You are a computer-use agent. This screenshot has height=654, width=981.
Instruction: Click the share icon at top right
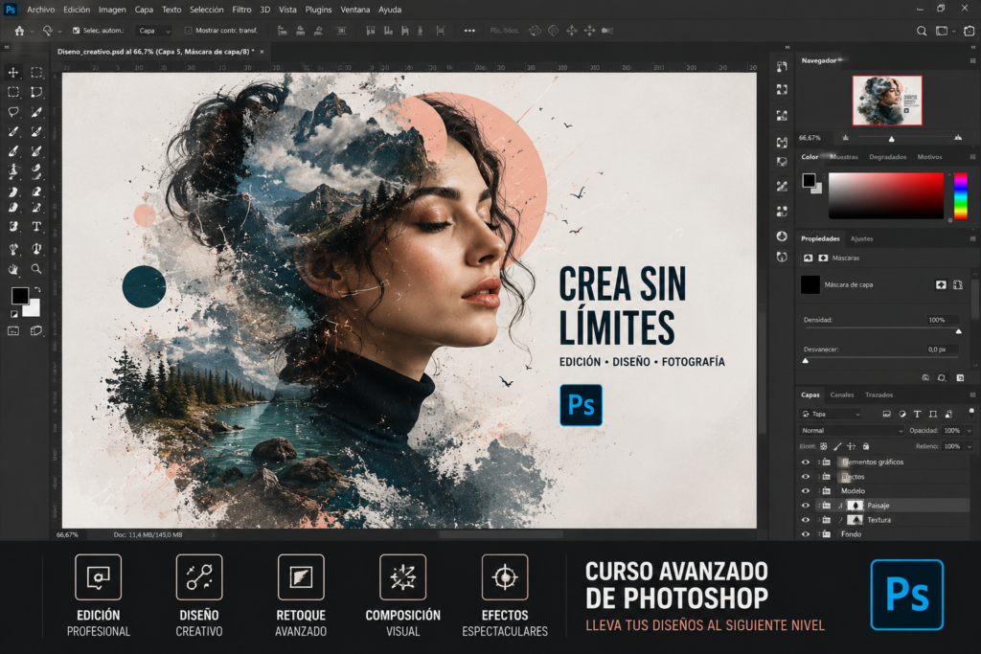(x=970, y=31)
